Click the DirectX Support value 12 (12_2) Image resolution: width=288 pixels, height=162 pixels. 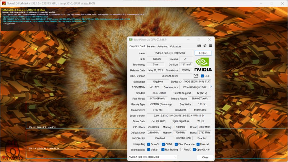click(x=202, y=93)
